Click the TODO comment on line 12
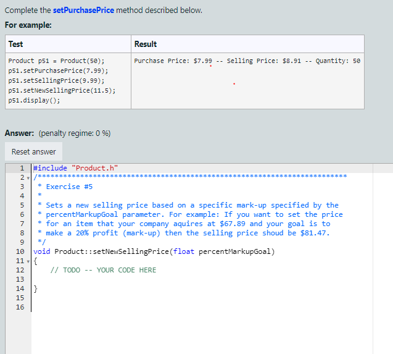 click(103, 270)
